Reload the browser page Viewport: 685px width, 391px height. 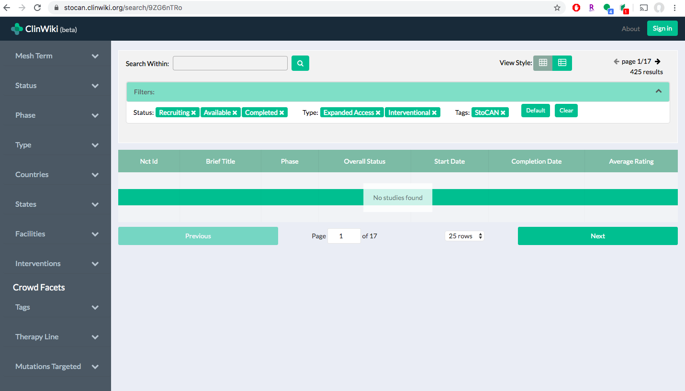point(37,8)
